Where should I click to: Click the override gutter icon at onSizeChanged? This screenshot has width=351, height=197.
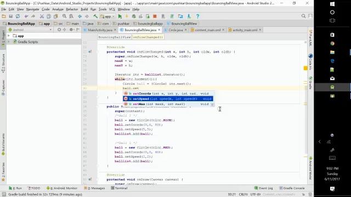(90, 51)
